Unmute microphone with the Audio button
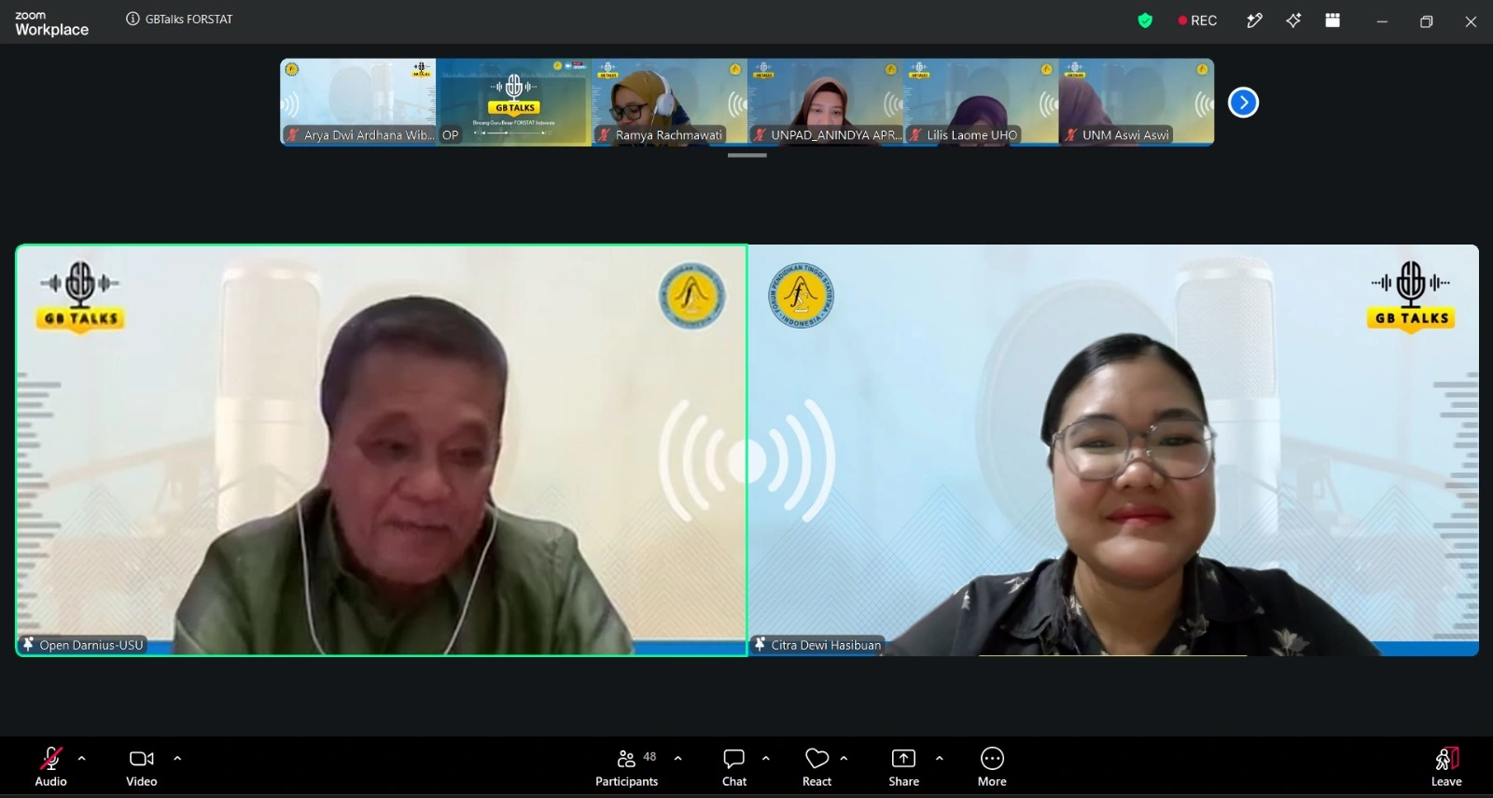This screenshot has width=1493, height=798. (50, 766)
